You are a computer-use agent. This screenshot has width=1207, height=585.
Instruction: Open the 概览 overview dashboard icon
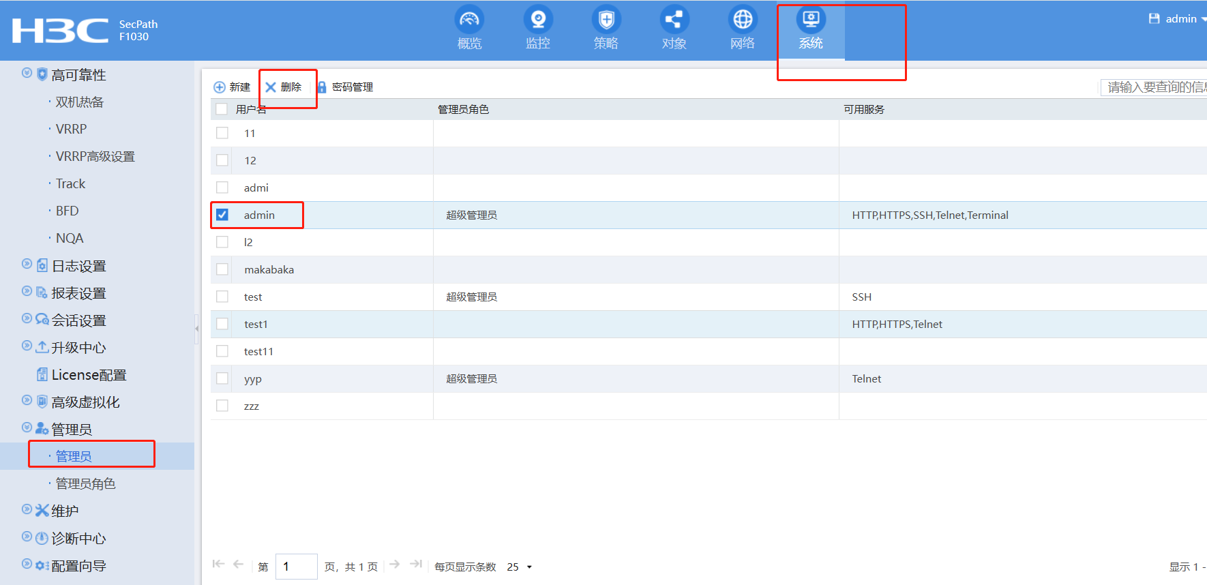[469, 19]
